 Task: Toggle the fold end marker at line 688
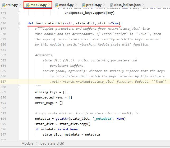[x=19, y=87]
